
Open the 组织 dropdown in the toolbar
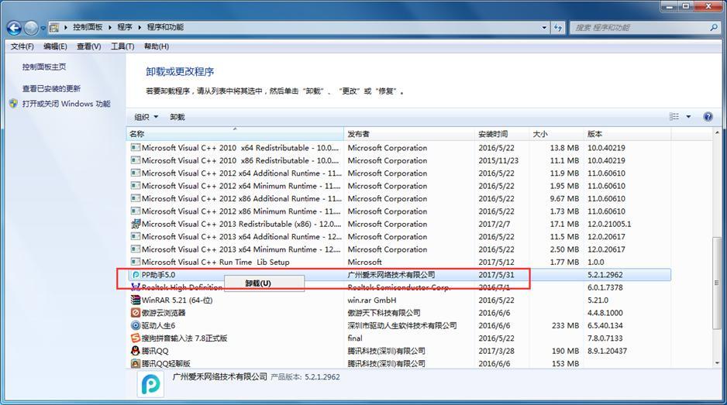(146, 117)
